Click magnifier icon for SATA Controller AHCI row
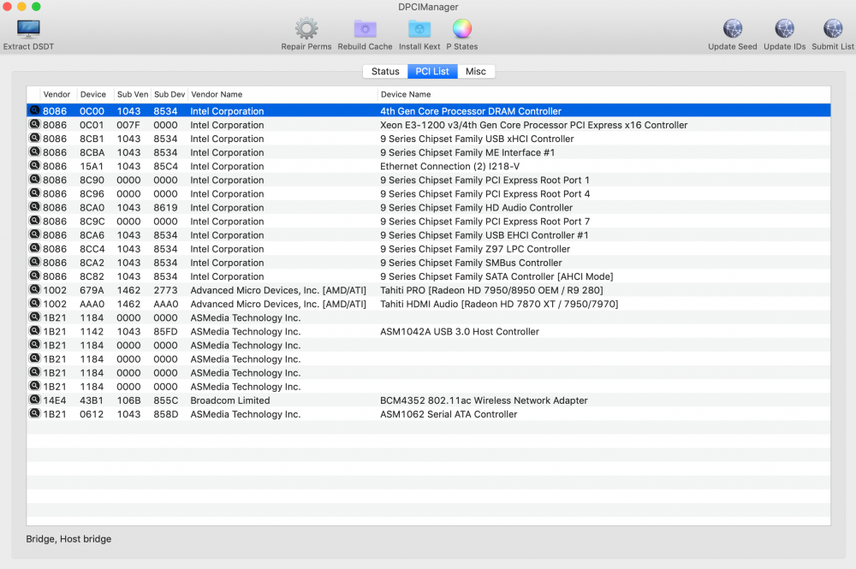Viewport: 856px width, 569px height. (34, 276)
